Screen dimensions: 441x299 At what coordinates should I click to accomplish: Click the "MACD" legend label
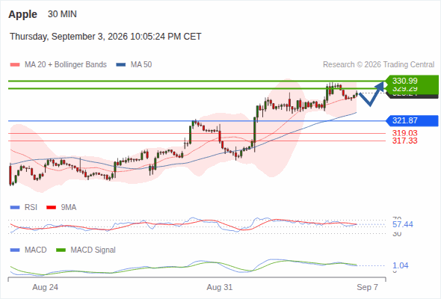(x=36, y=250)
